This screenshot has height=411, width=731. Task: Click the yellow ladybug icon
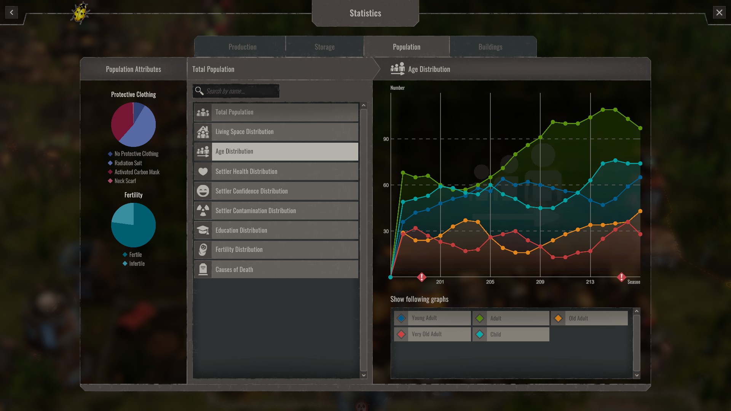tap(80, 13)
